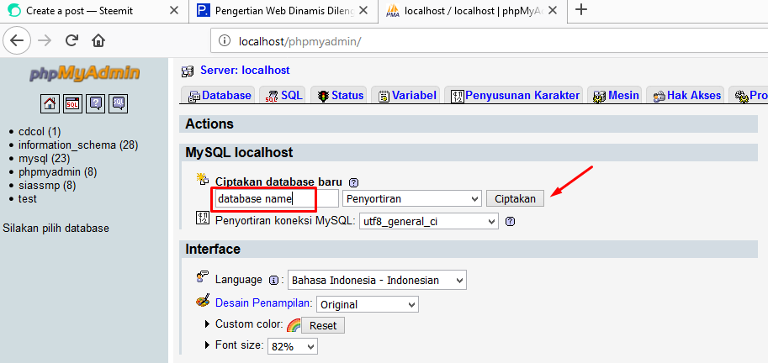
Task: Expand the Custom color option triangle
Action: pyautogui.click(x=208, y=324)
